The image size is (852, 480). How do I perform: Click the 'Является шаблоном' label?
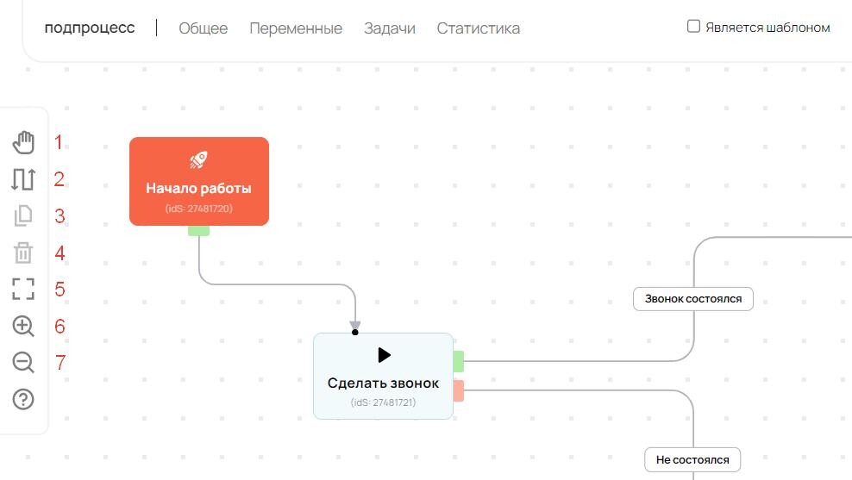coord(767,28)
